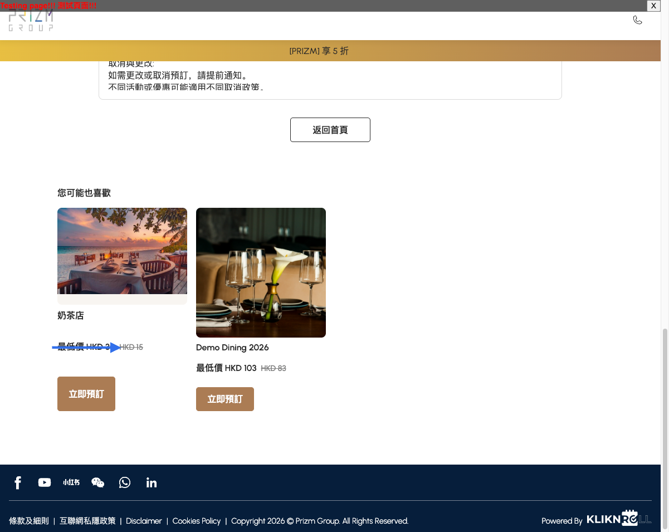Click the phone contact icon
The width and height of the screenshot is (669, 532).
pos(638,20)
